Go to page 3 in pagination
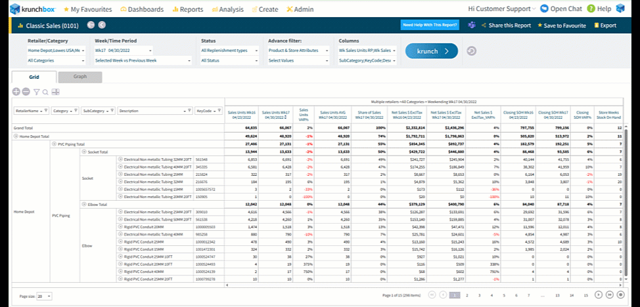The image size is (640, 307). pyautogui.click(x=481, y=295)
